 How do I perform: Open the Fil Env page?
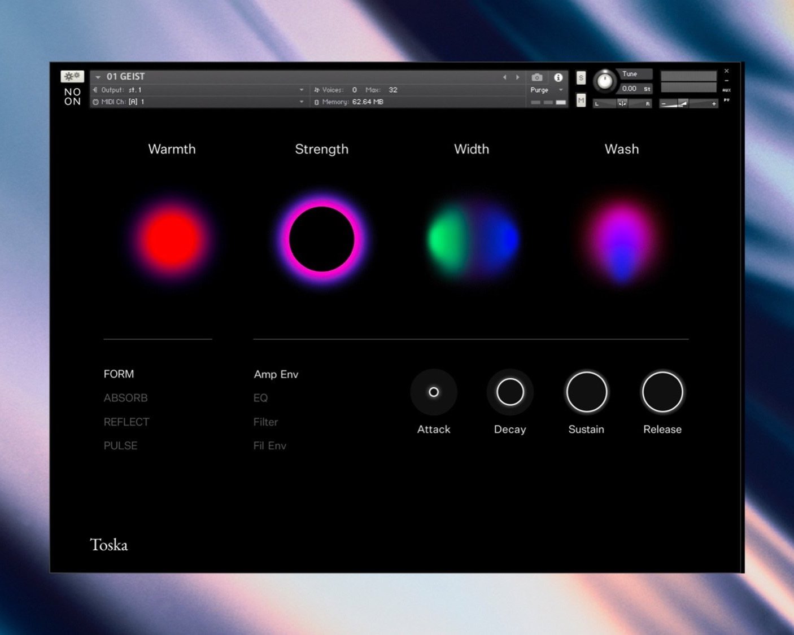pos(270,445)
